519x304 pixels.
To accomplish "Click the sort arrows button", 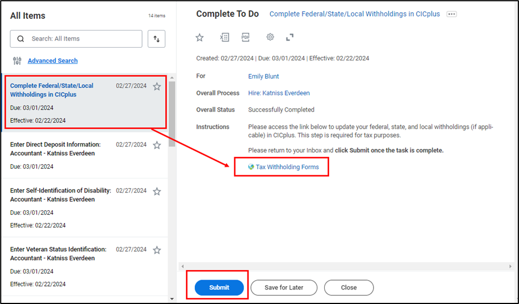I will [157, 39].
